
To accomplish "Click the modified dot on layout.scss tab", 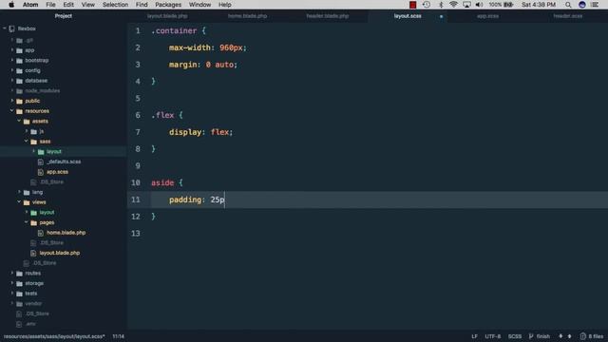I will (x=441, y=16).
